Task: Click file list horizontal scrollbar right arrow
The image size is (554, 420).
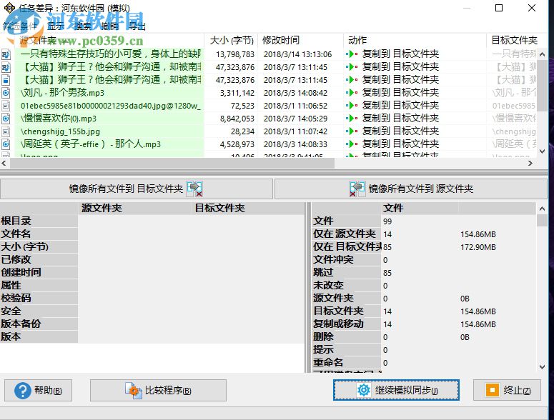Action: point(530,163)
